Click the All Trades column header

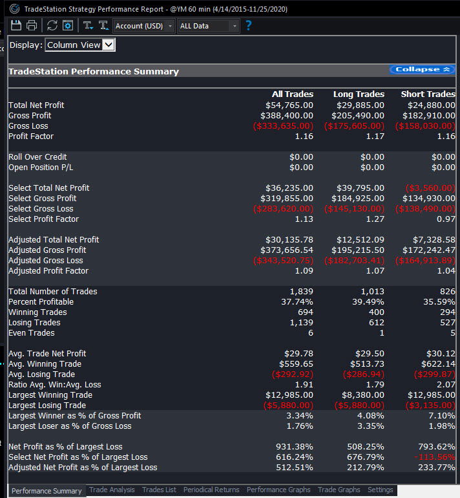(293, 94)
